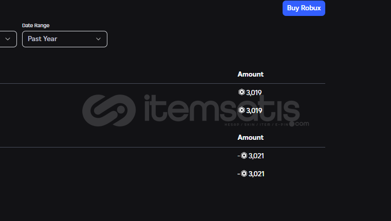The height and width of the screenshot is (221, 391).
Task: Select the lower 3,019 amount value
Action: (x=254, y=110)
